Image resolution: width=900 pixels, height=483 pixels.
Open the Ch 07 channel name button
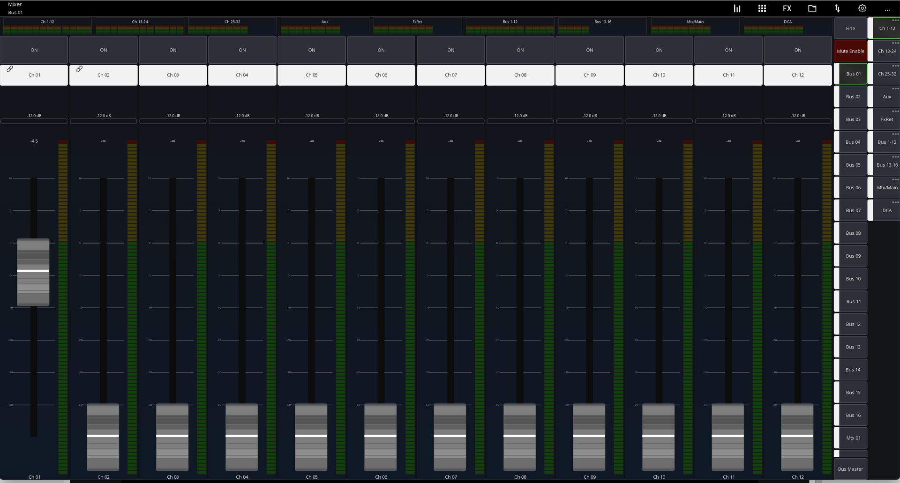pos(451,75)
